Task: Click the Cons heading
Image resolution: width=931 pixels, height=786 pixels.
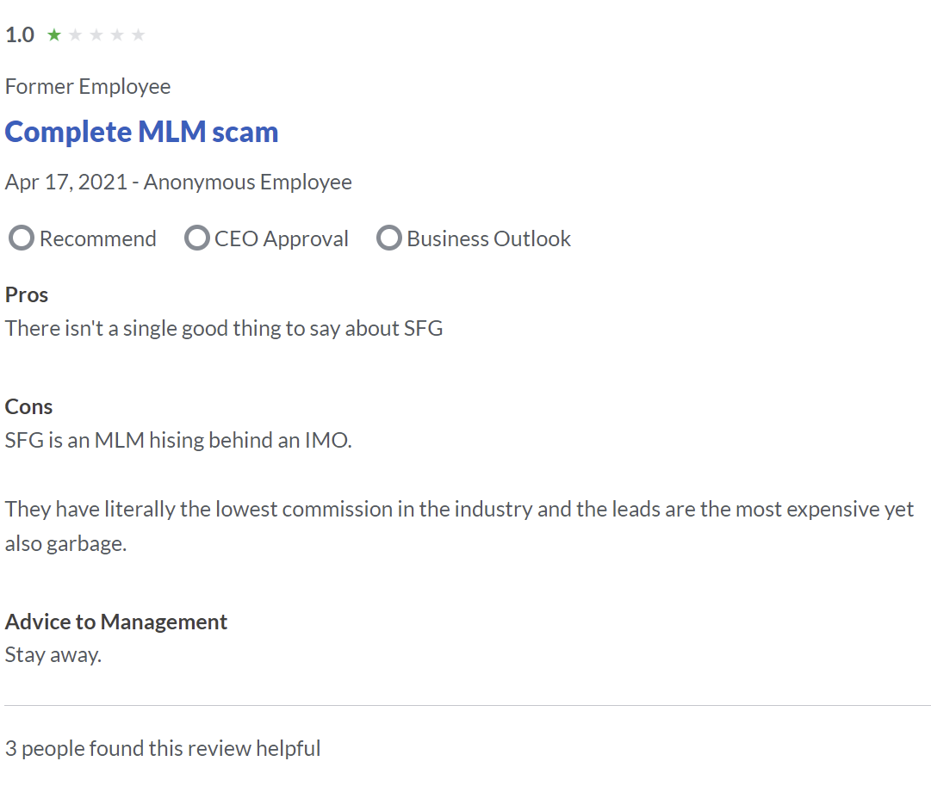Action: click(x=28, y=406)
